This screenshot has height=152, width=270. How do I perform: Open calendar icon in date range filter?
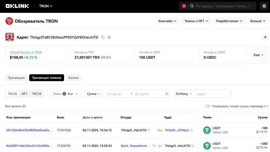click(x=167, y=94)
